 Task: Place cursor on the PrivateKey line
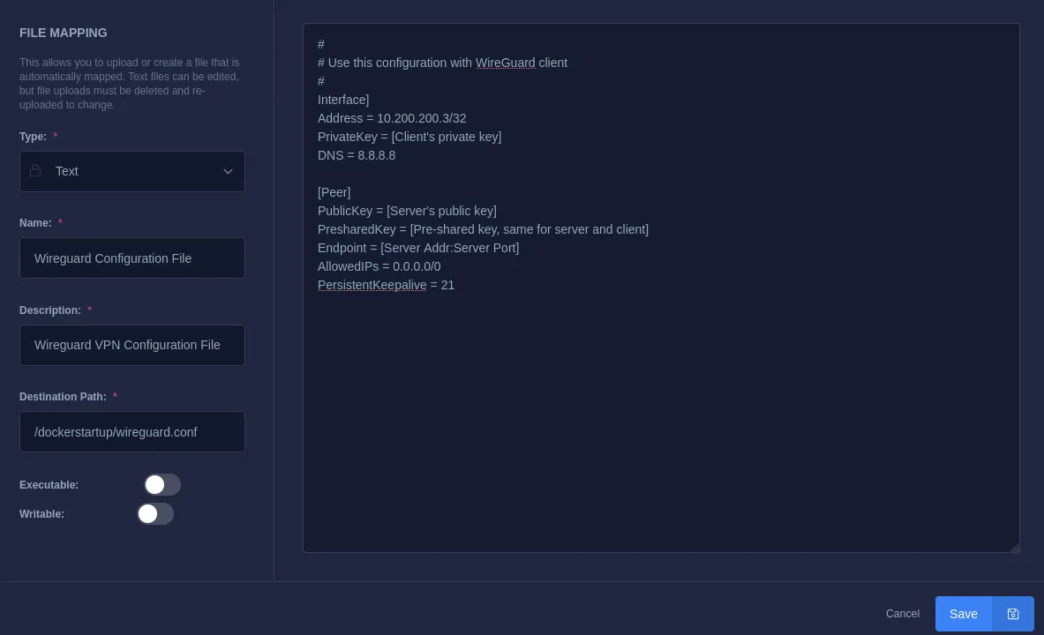pyautogui.click(x=409, y=137)
